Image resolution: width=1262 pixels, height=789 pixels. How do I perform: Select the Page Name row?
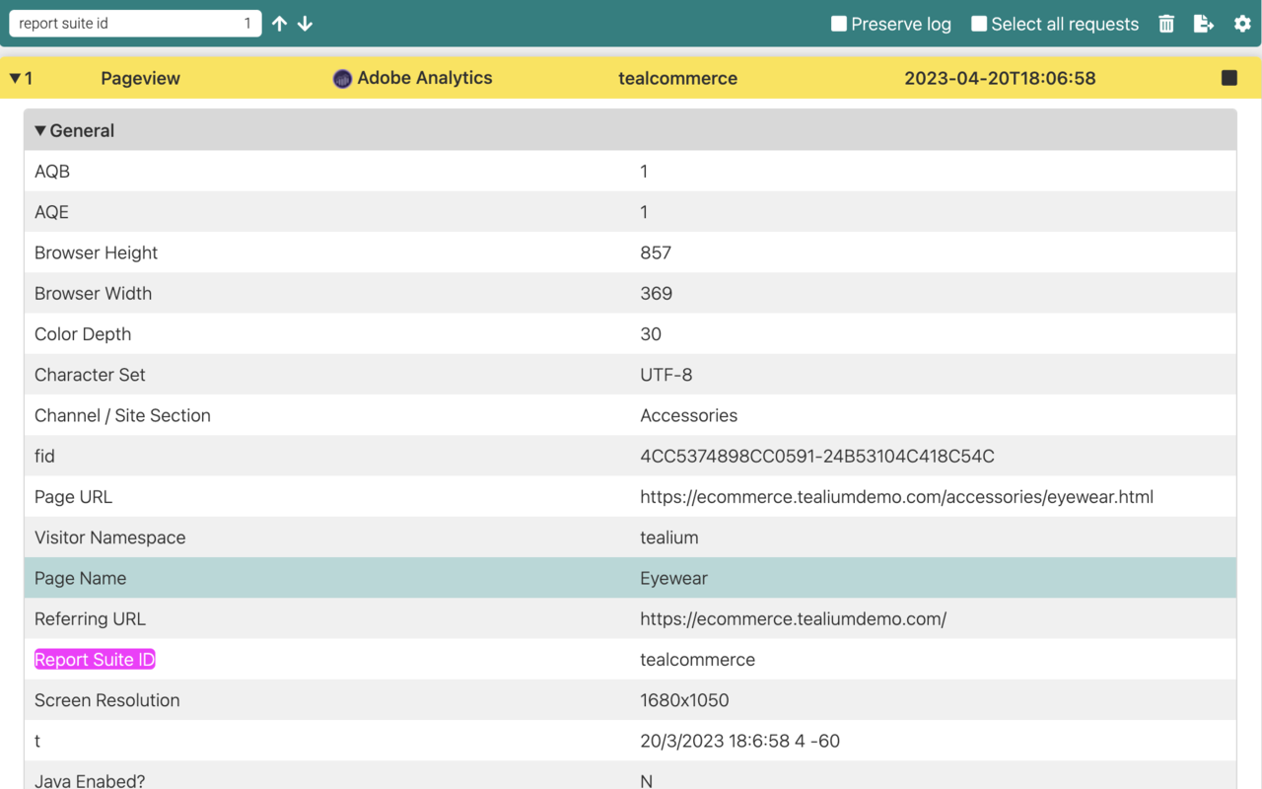630,578
